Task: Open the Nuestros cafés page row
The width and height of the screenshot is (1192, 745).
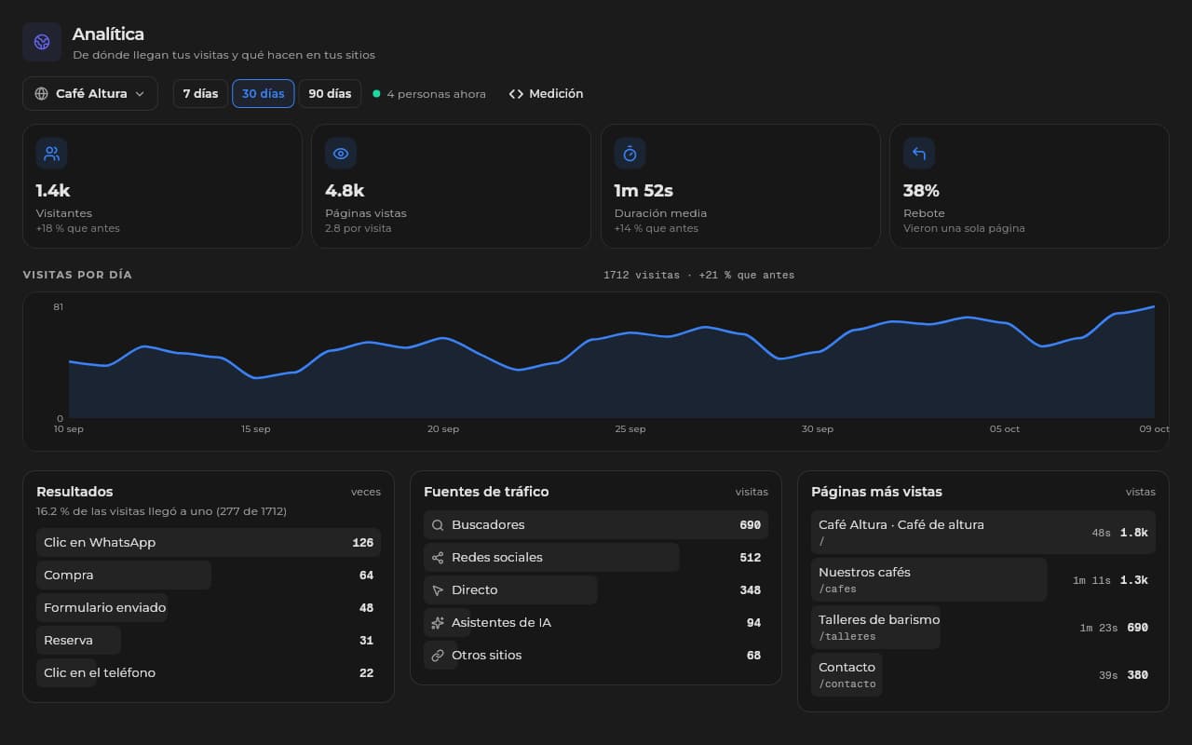Action: point(983,580)
